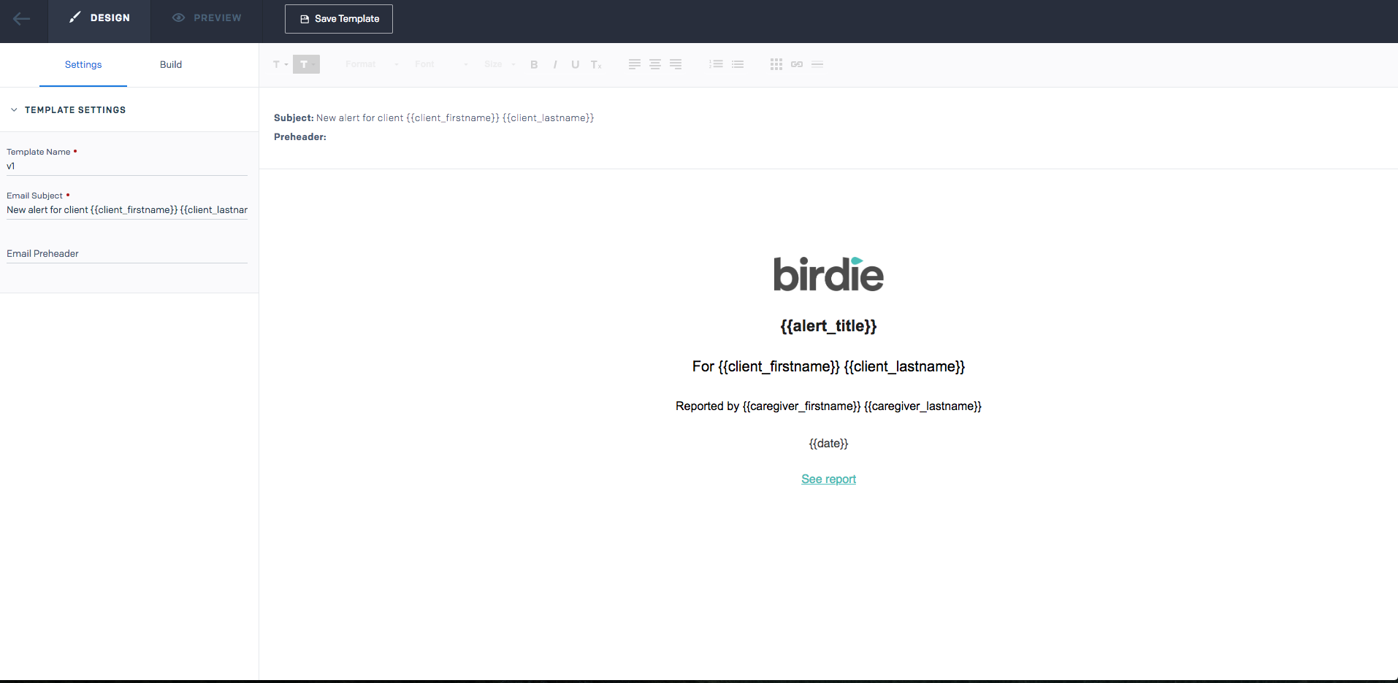Open the Size dropdown
Image resolution: width=1398 pixels, height=683 pixels.
coord(500,64)
